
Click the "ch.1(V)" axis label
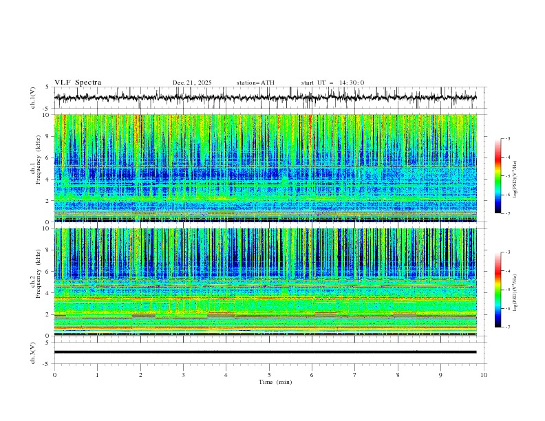(33, 98)
